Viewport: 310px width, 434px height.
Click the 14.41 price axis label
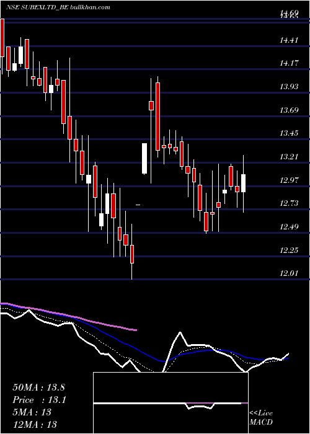(x=290, y=41)
